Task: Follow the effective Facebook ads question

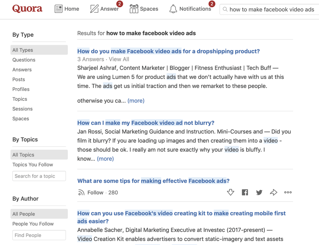Action: (x=95, y=192)
